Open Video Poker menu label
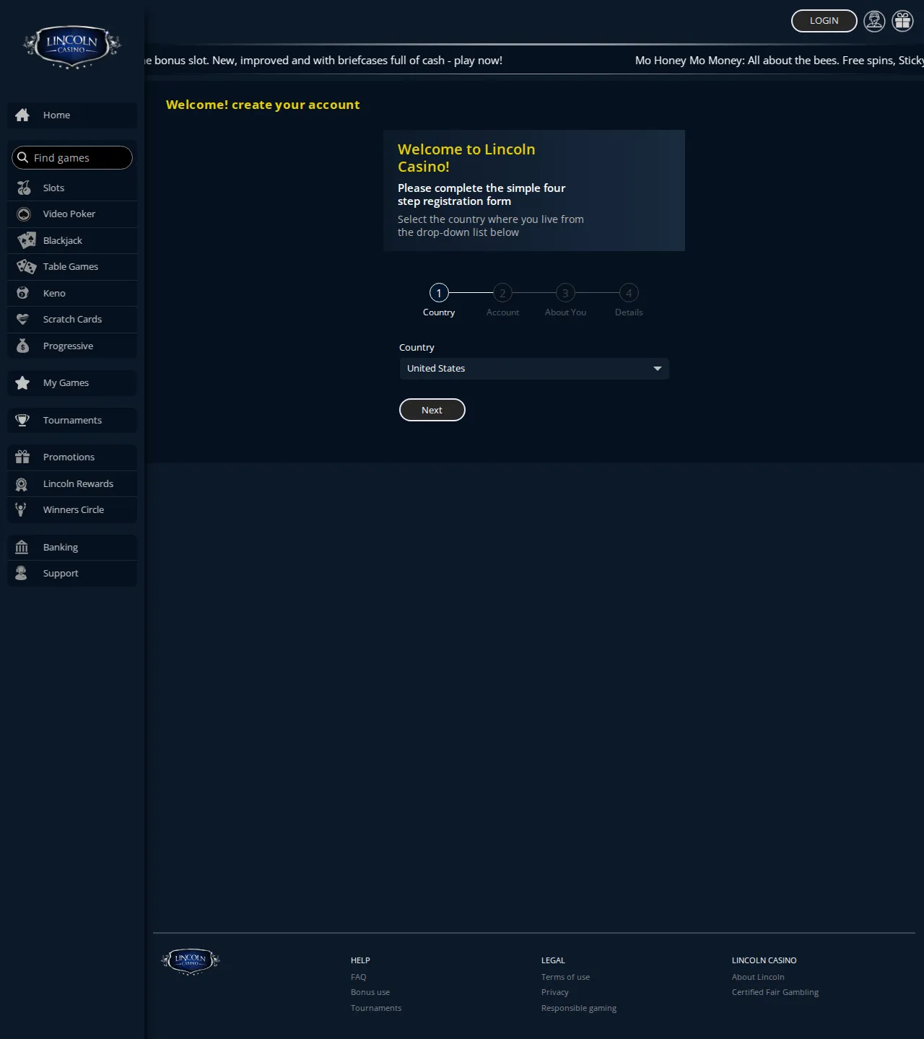This screenshot has width=924, height=1039. pos(69,214)
